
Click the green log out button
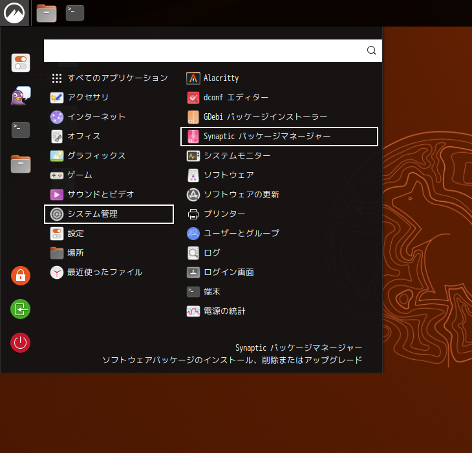pyautogui.click(x=21, y=309)
